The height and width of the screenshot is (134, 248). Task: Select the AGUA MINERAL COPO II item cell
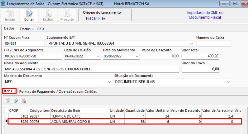click(80, 122)
